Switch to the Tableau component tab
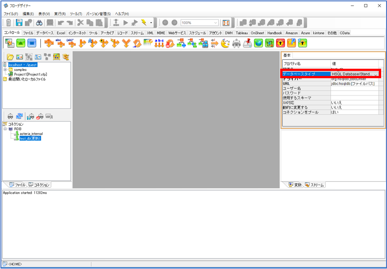387x269 pixels. [x=242, y=33]
